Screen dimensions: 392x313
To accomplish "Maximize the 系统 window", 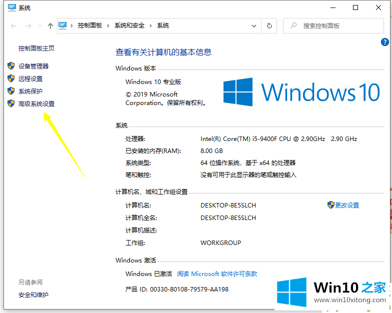I will coord(355,8).
